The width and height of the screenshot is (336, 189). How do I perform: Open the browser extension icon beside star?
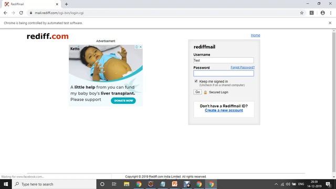click(x=311, y=13)
